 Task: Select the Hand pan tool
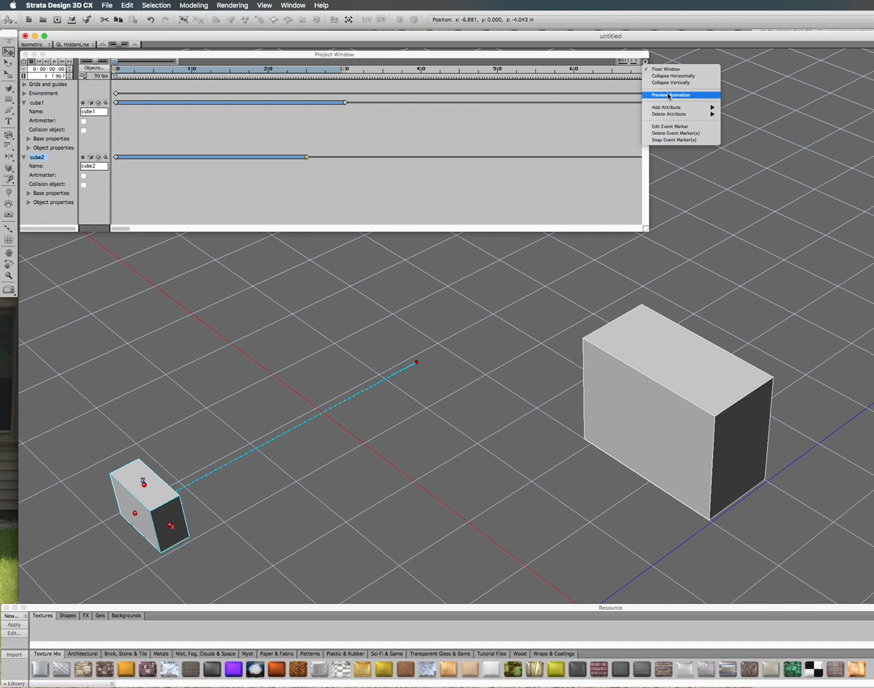8,253
